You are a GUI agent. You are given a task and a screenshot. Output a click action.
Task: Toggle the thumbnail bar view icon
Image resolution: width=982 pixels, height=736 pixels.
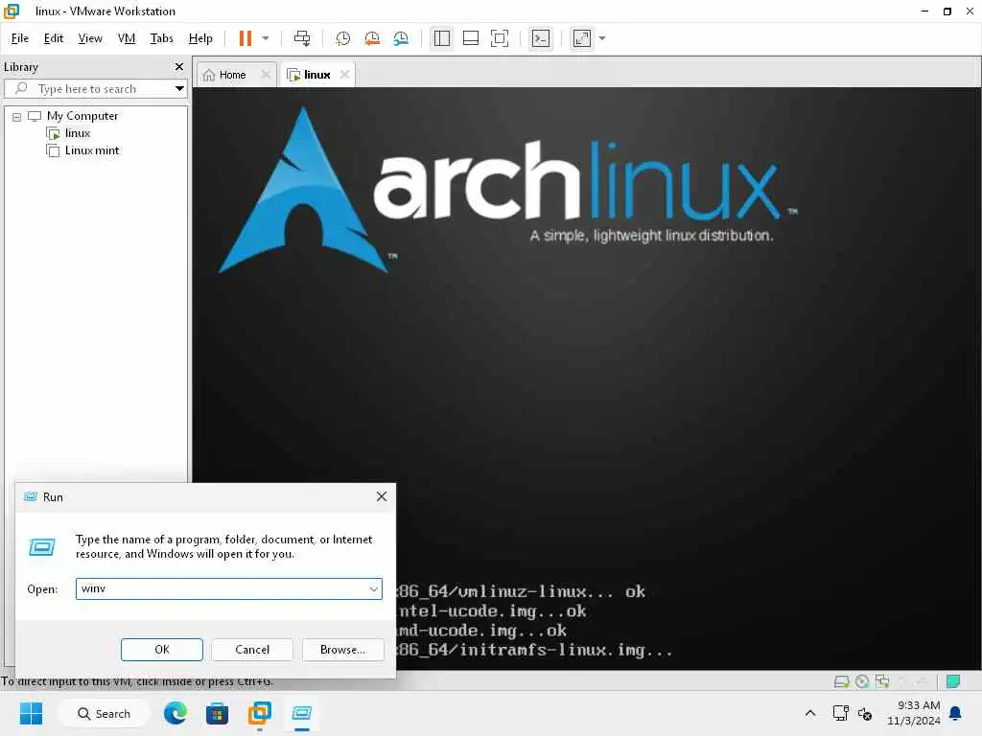click(x=470, y=38)
